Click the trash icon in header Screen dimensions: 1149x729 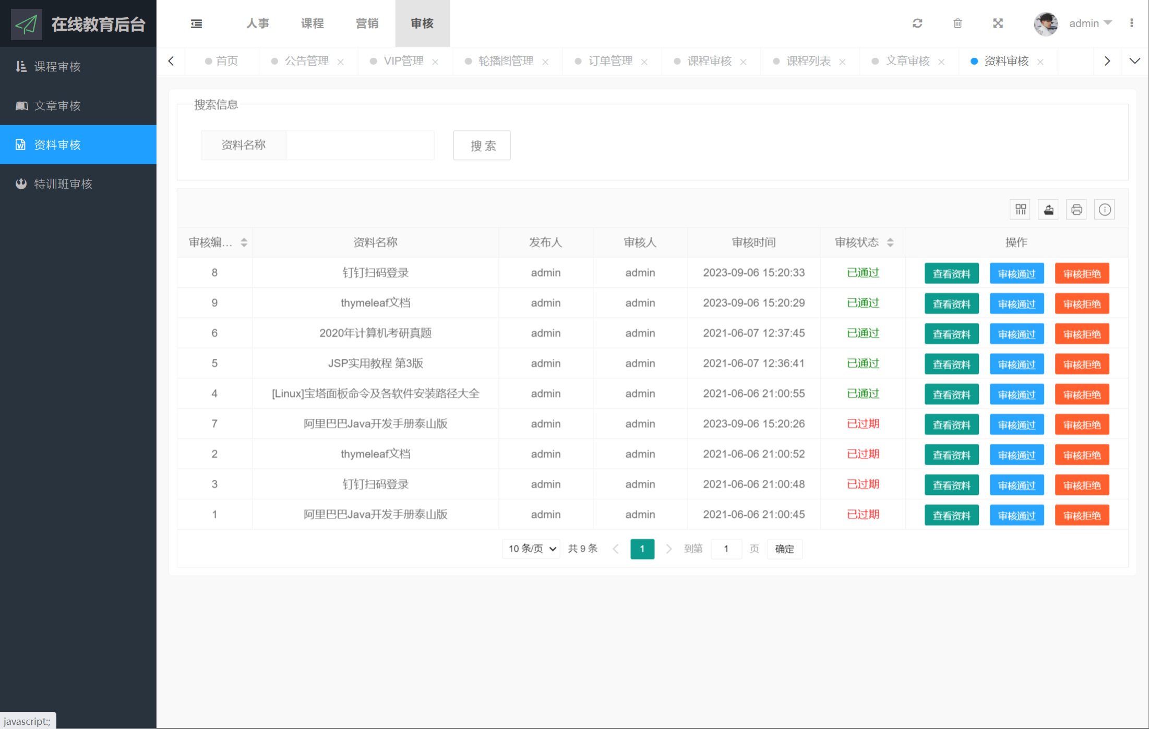(x=957, y=23)
